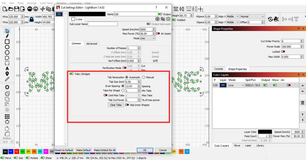Image resolution: width=306 pixels, height=160 pixels.
Task: Select the Tabs Per Shape radio button
Action: [x=123, y=90]
